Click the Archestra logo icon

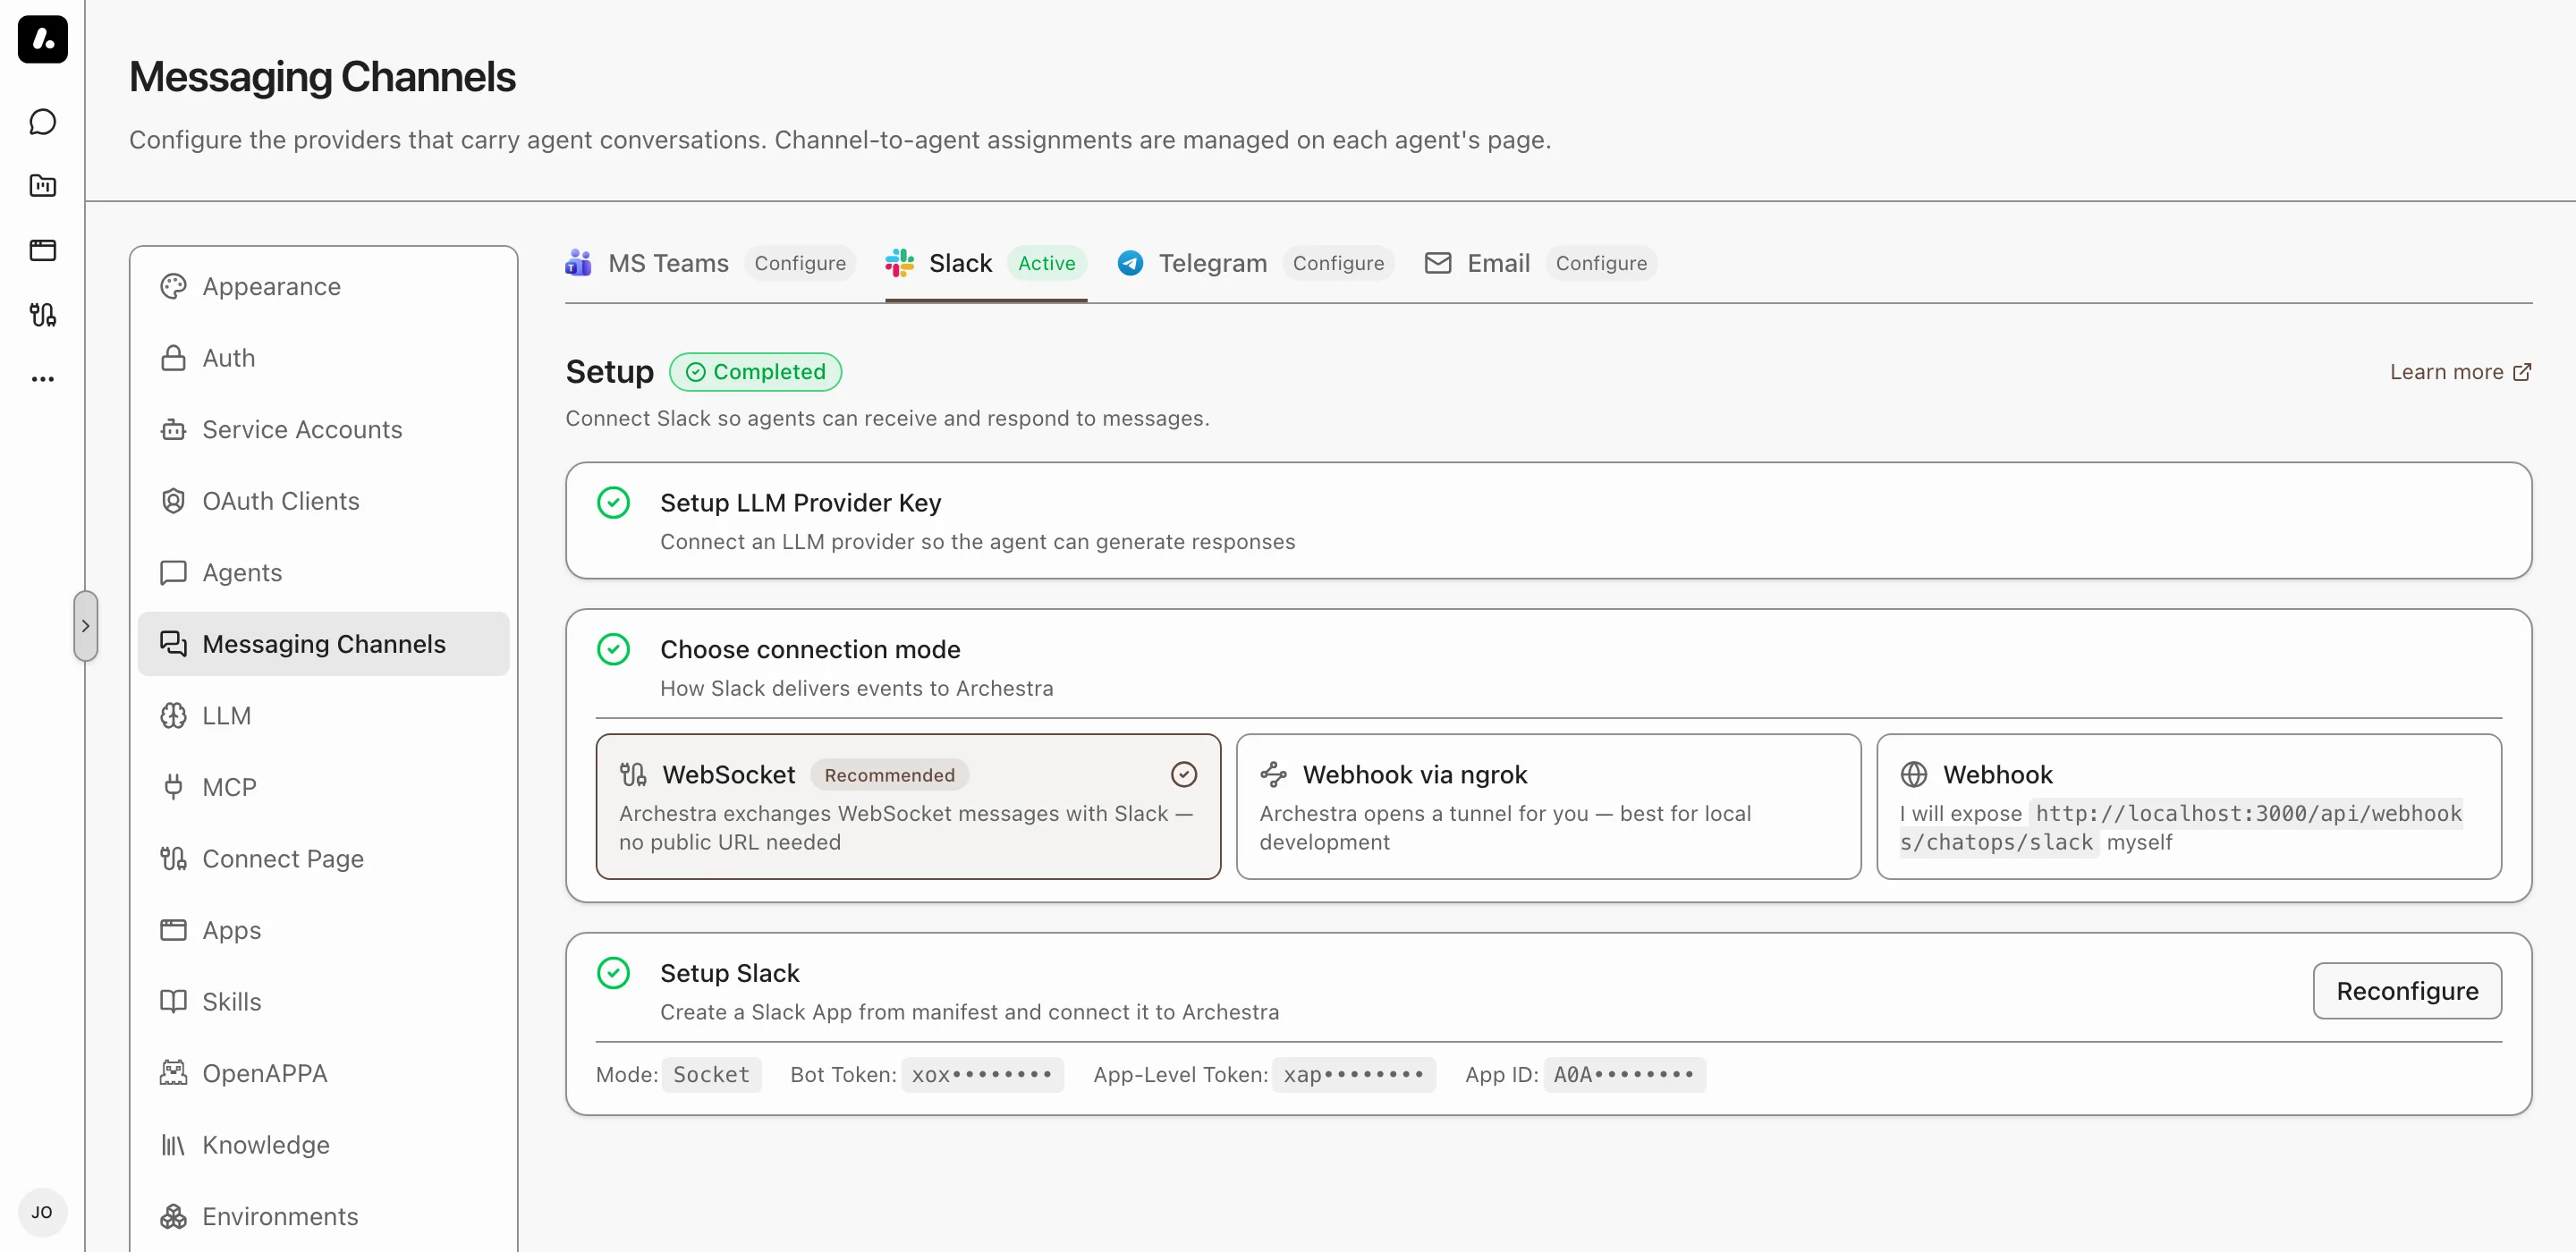(x=42, y=40)
